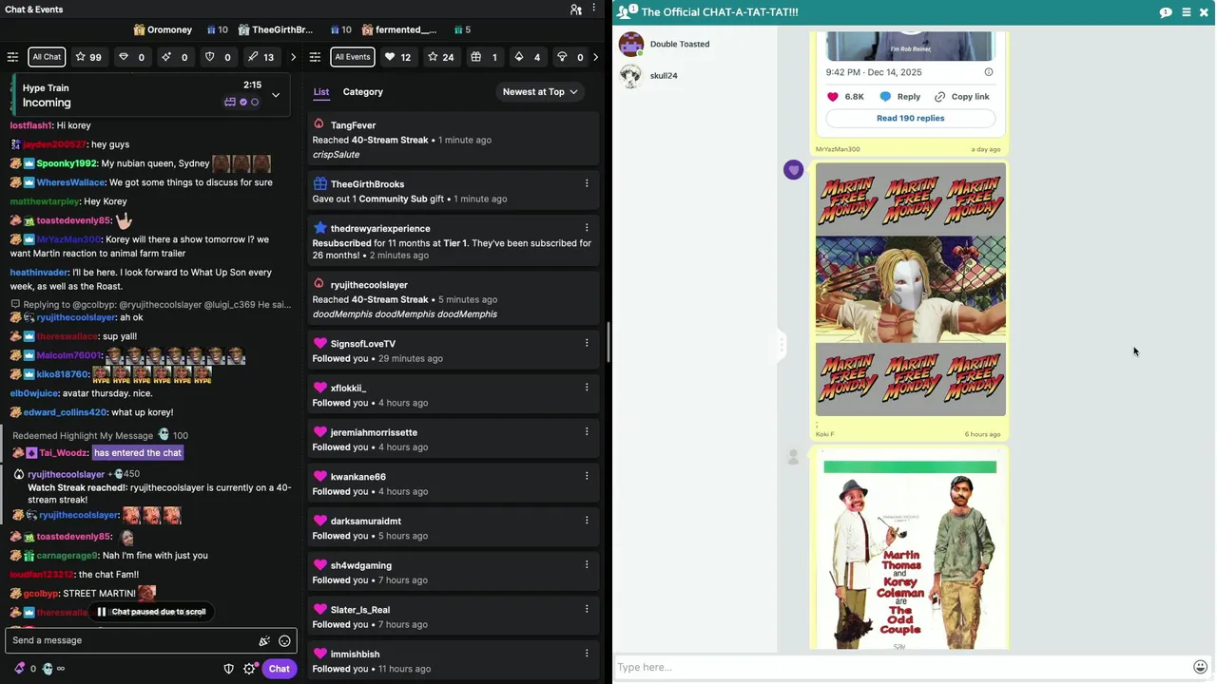Filter events by follows heart 12
Image resolution: width=1217 pixels, height=684 pixels.
click(397, 57)
